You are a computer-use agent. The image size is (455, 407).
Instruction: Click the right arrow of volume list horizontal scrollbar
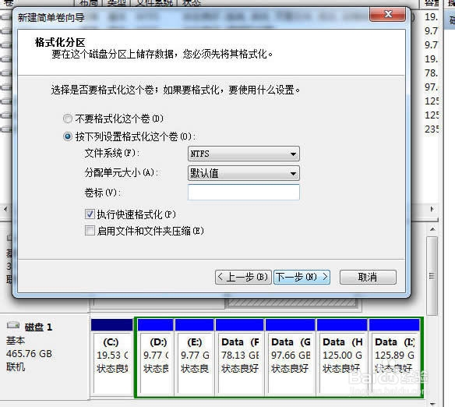[432, 209]
